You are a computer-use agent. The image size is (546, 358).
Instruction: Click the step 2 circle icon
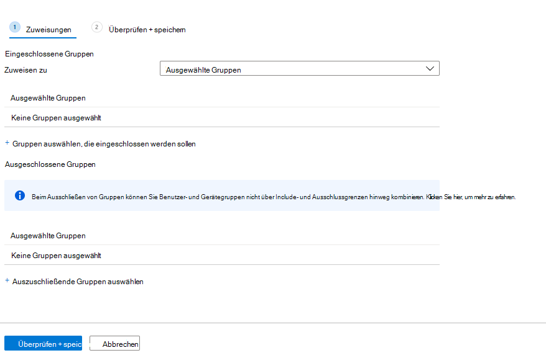[x=96, y=28]
